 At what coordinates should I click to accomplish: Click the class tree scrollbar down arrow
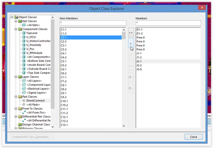[53, 127]
